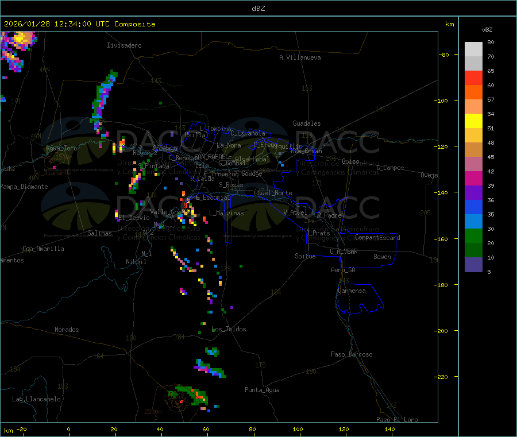This screenshot has width=517, height=437.
Task: Select the 39 dBZ magenta legend swatch
Action: [x=473, y=178]
